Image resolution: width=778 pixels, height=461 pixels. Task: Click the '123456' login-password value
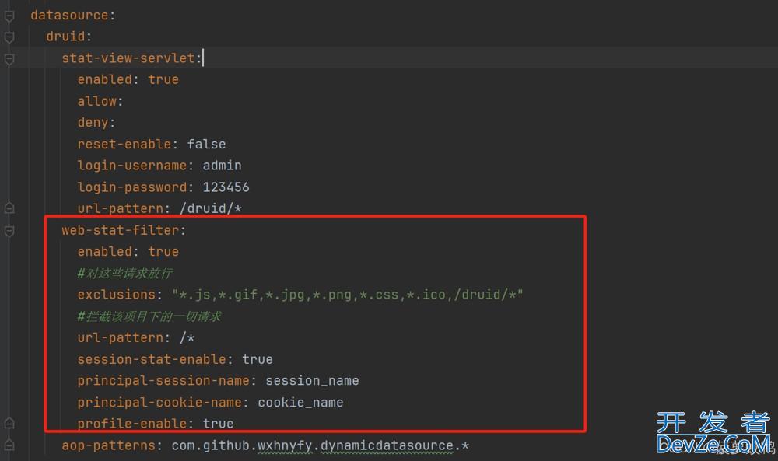point(226,187)
